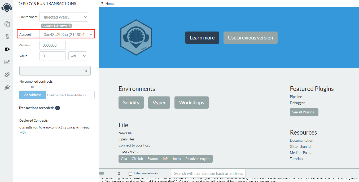Focus Gas limit input field
The width and height of the screenshot is (359, 182).
52,45
